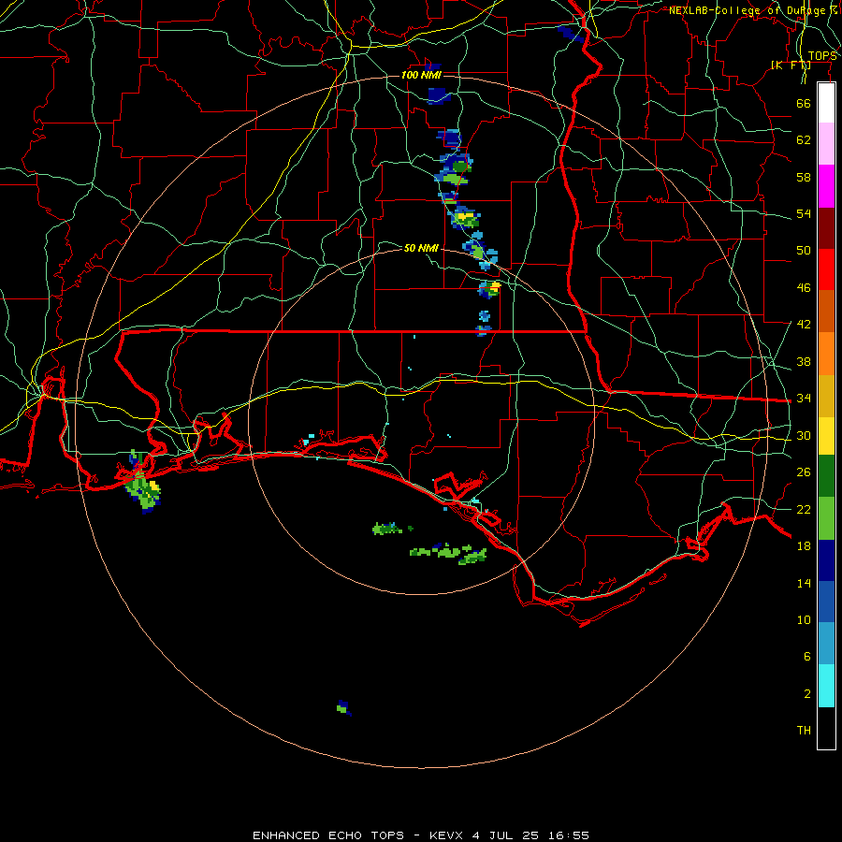Click the 'KEVX' station identifier in caption
The height and width of the screenshot is (842, 842).
coord(445,835)
